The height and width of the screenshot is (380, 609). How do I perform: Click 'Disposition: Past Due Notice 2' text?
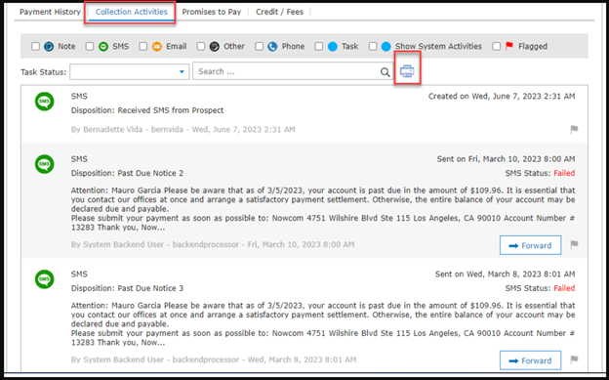click(x=127, y=173)
